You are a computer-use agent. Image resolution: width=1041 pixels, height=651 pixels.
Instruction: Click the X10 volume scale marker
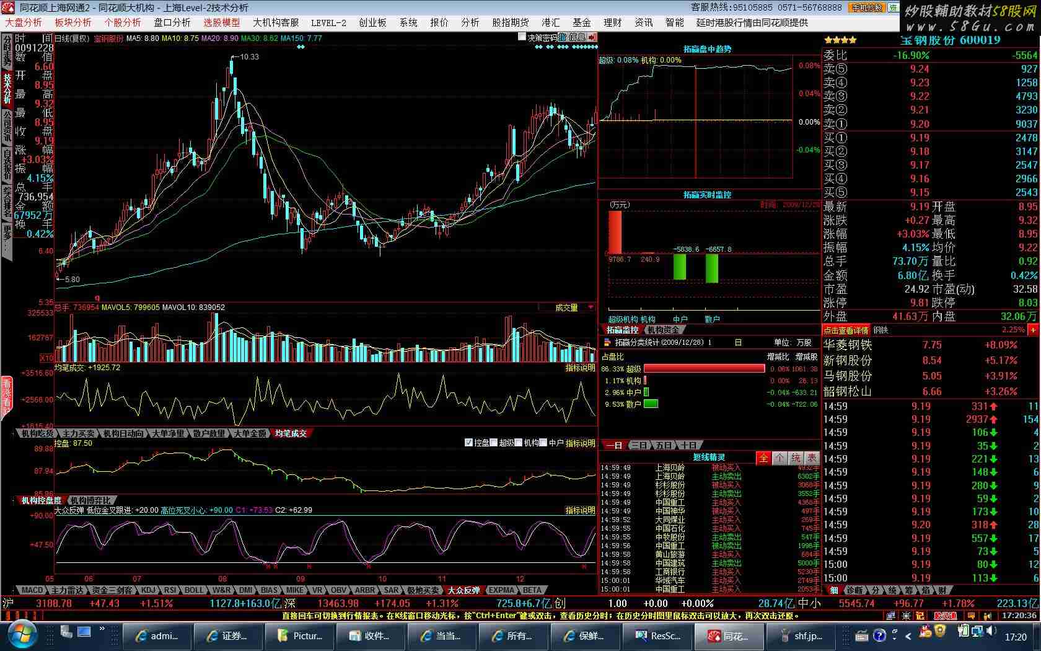pos(46,358)
